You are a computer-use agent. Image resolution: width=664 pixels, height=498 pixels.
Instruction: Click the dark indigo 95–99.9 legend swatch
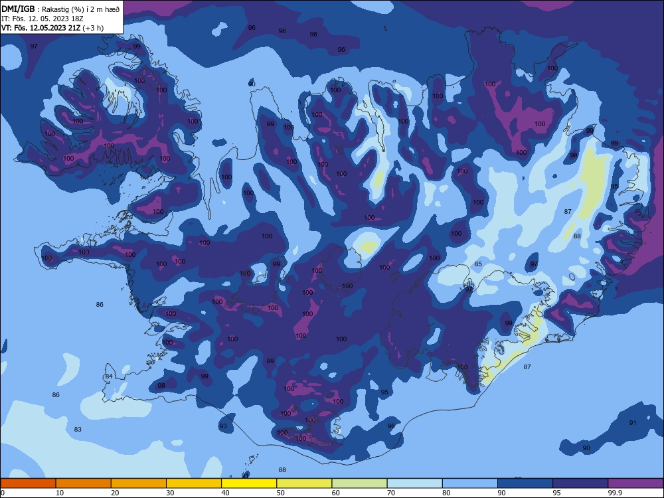(580, 483)
